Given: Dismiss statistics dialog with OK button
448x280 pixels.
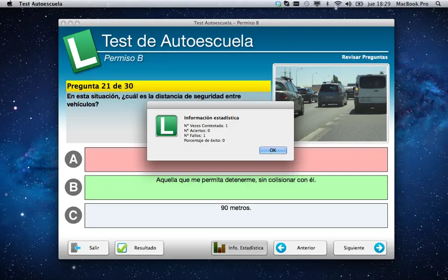Looking at the screenshot, I should click(x=273, y=150).
